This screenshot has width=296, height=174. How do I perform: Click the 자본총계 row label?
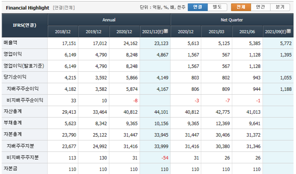13,134
